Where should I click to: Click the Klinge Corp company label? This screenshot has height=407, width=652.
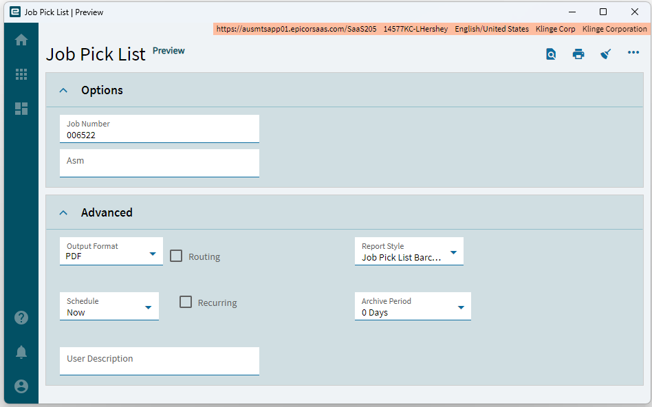point(555,29)
